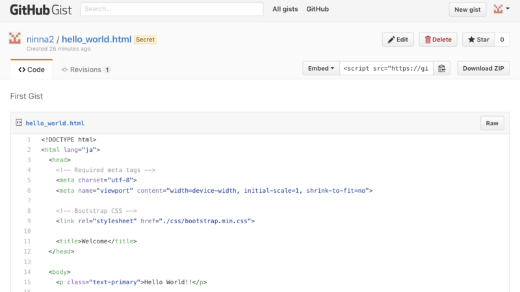Click the opening <head> tag on line 3
Viewport: 520px width, 292px height.
59,160
